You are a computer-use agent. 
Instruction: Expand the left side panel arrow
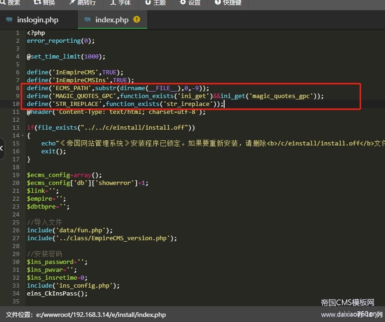point(2,148)
